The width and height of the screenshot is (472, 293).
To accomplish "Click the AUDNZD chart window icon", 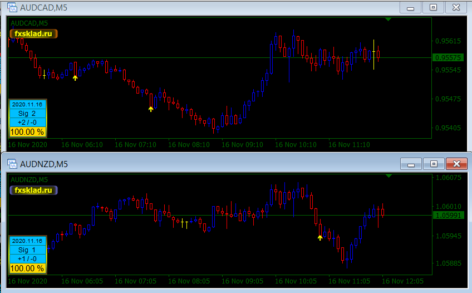I will (12, 164).
